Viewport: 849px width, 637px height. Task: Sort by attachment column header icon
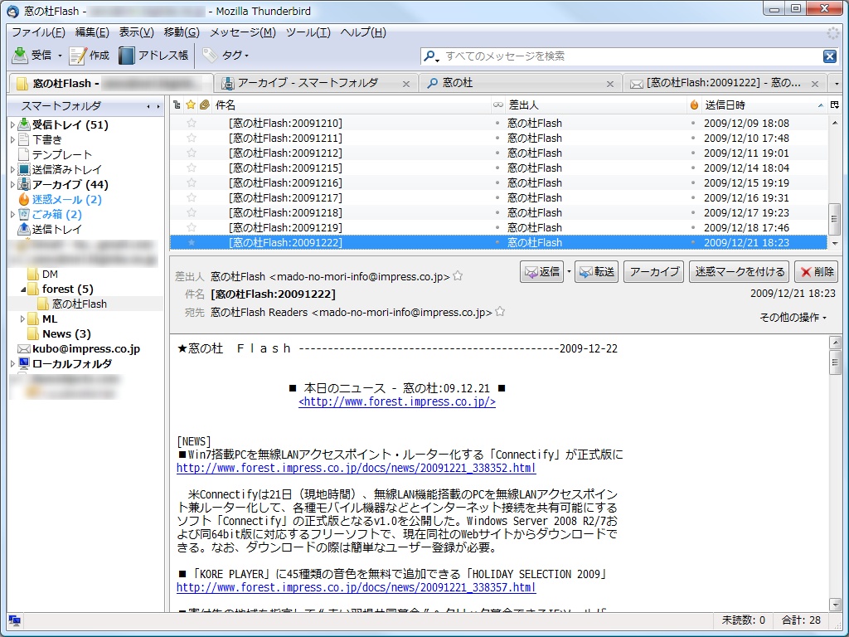point(204,105)
